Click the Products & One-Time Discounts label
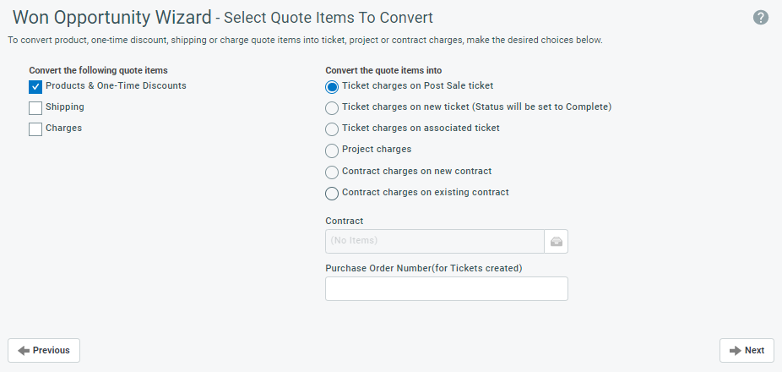Viewport: 782px width, 372px height. click(117, 85)
